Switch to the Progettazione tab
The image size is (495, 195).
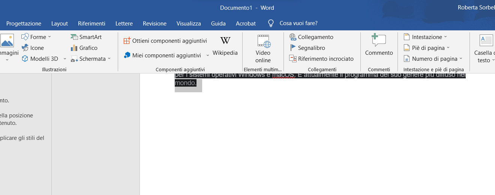click(24, 23)
